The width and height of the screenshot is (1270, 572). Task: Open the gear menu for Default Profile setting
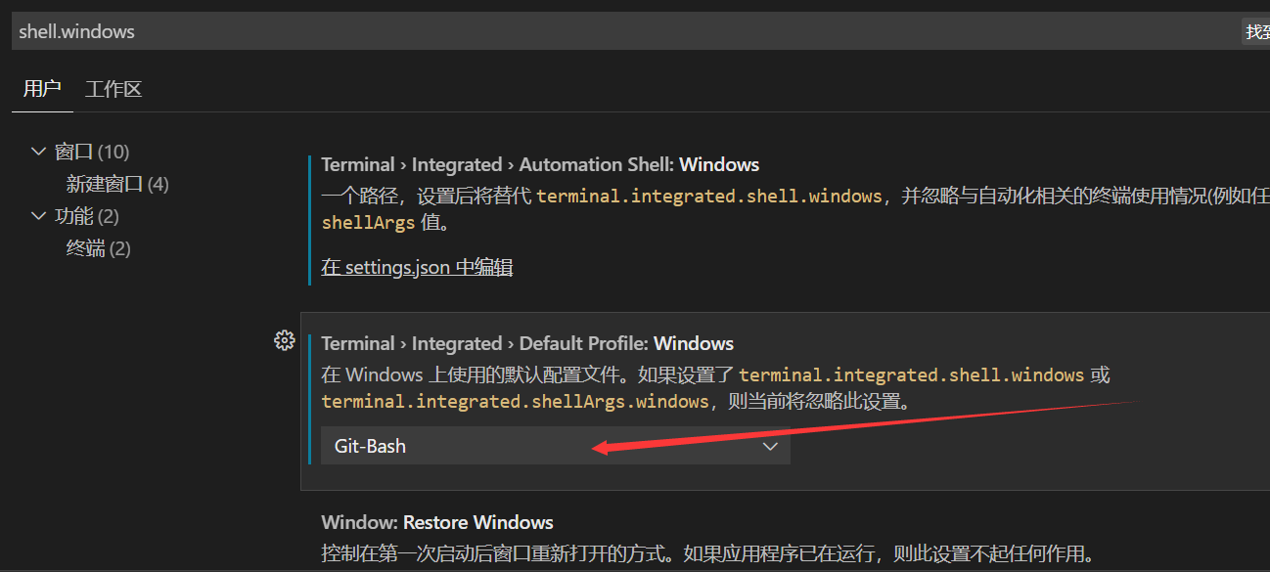tap(285, 340)
